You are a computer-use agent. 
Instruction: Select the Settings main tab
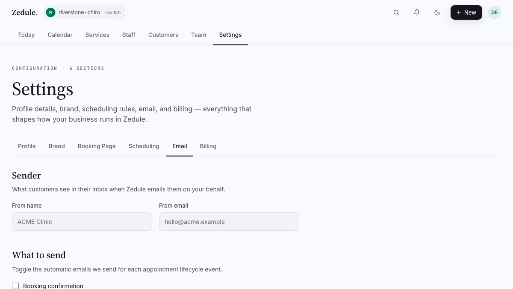(x=230, y=35)
